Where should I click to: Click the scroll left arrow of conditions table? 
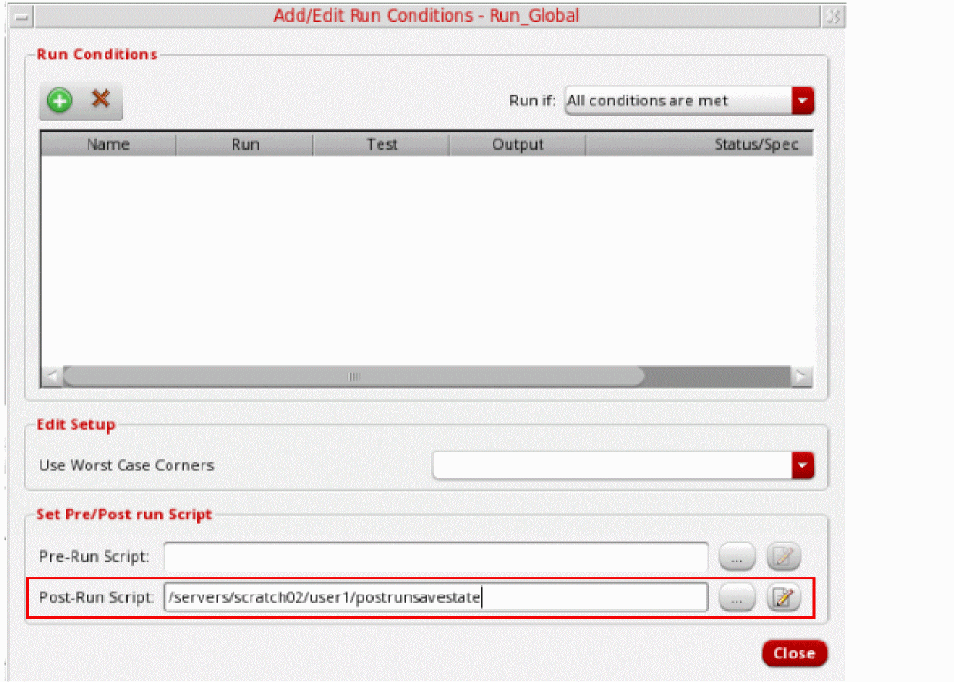[53, 376]
